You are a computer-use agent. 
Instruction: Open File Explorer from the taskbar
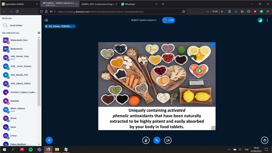click(x=57, y=150)
